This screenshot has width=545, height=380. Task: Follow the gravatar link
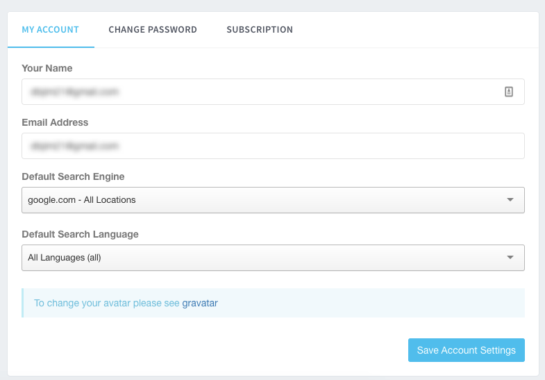pyautogui.click(x=200, y=303)
